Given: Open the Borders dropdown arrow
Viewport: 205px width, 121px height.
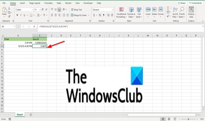Looking at the screenshot, I should (34, 15).
